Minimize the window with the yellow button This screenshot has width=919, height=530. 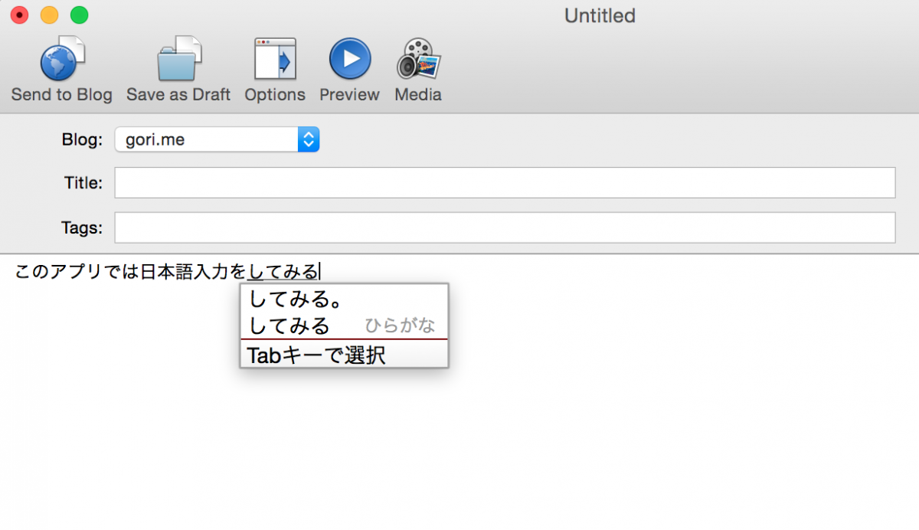coord(48,14)
